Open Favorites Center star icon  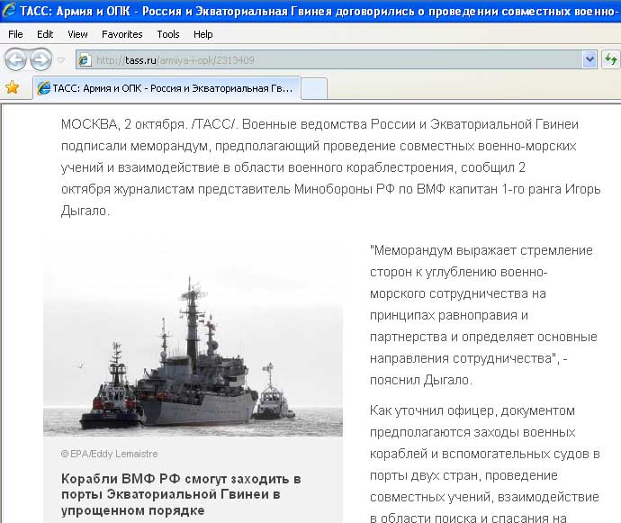(x=13, y=87)
